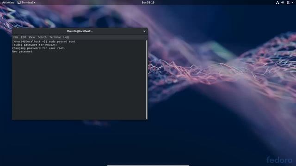
Task: Click the '[sudo] password for Mnus24:' line
Action: pyautogui.click(x=35, y=45)
